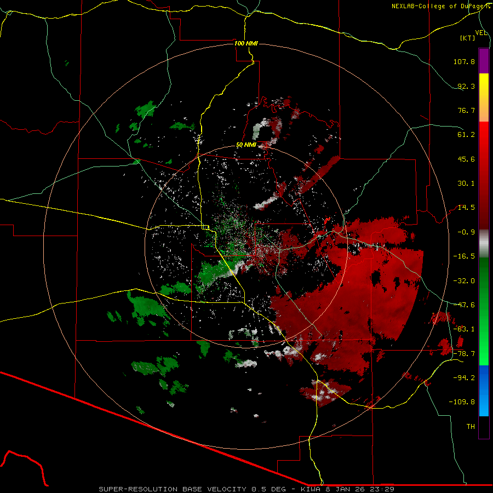Click the -78.7 velocity scale value
The width and height of the screenshot is (493, 493).
[x=464, y=354]
